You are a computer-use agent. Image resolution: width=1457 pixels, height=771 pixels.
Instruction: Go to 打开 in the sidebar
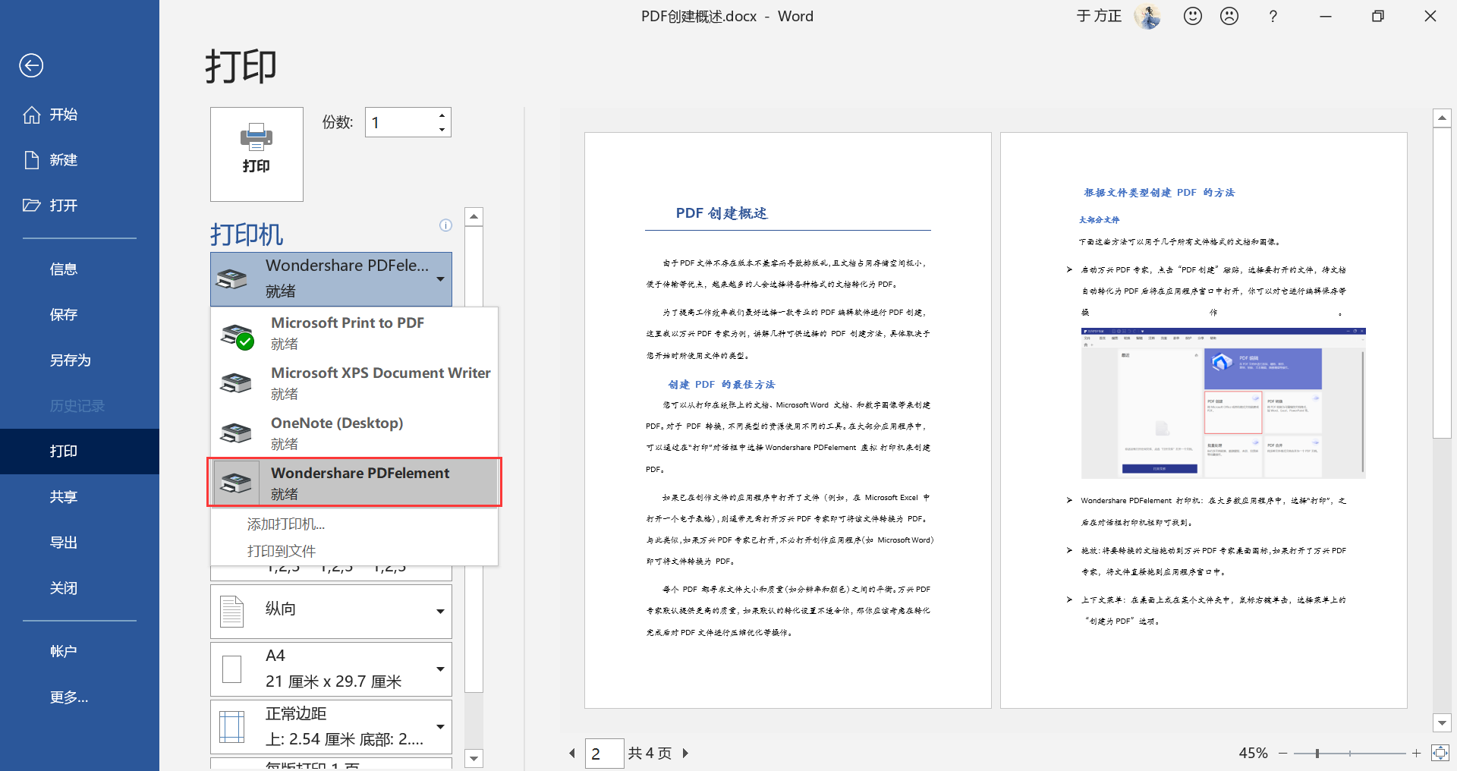(x=80, y=206)
